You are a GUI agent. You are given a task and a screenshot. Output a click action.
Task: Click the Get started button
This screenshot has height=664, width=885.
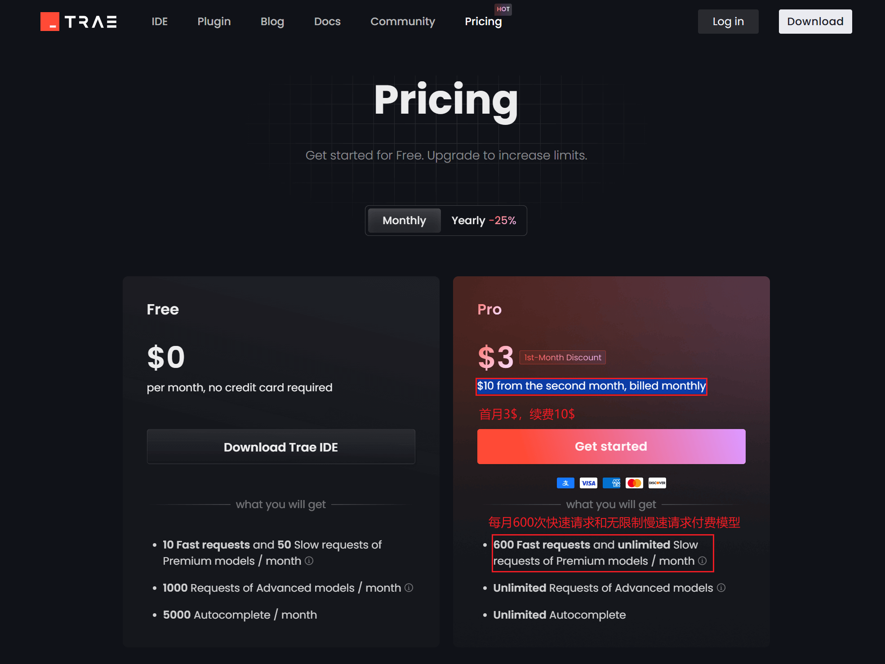(611, 447)
